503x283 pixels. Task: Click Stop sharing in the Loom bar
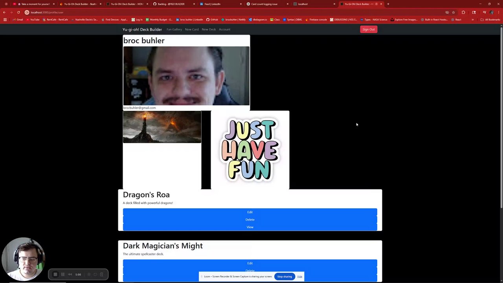click(x=285, y=277)
